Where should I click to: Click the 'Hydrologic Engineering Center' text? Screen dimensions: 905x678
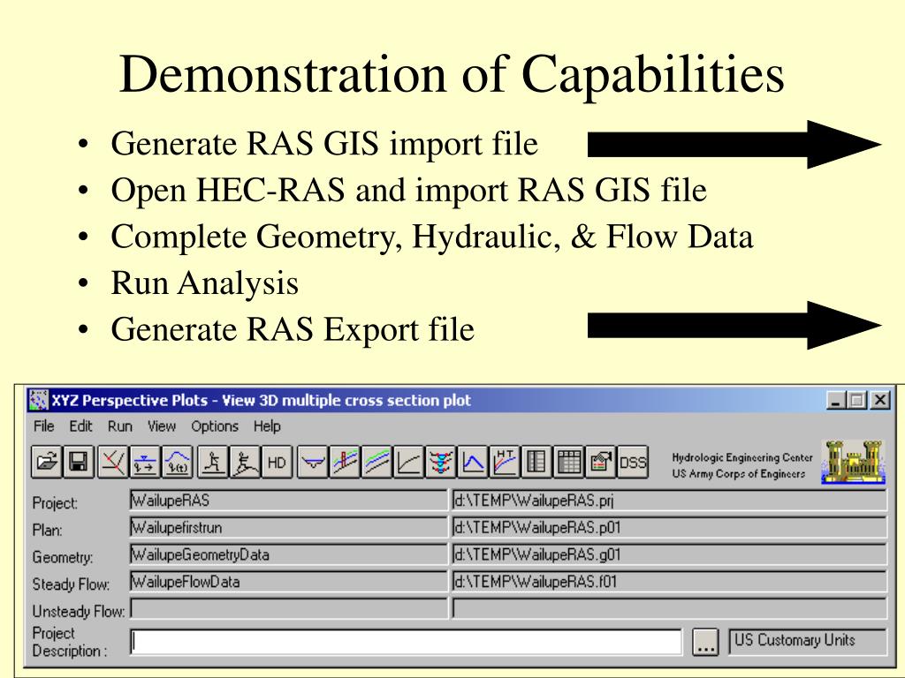[742, 457]
